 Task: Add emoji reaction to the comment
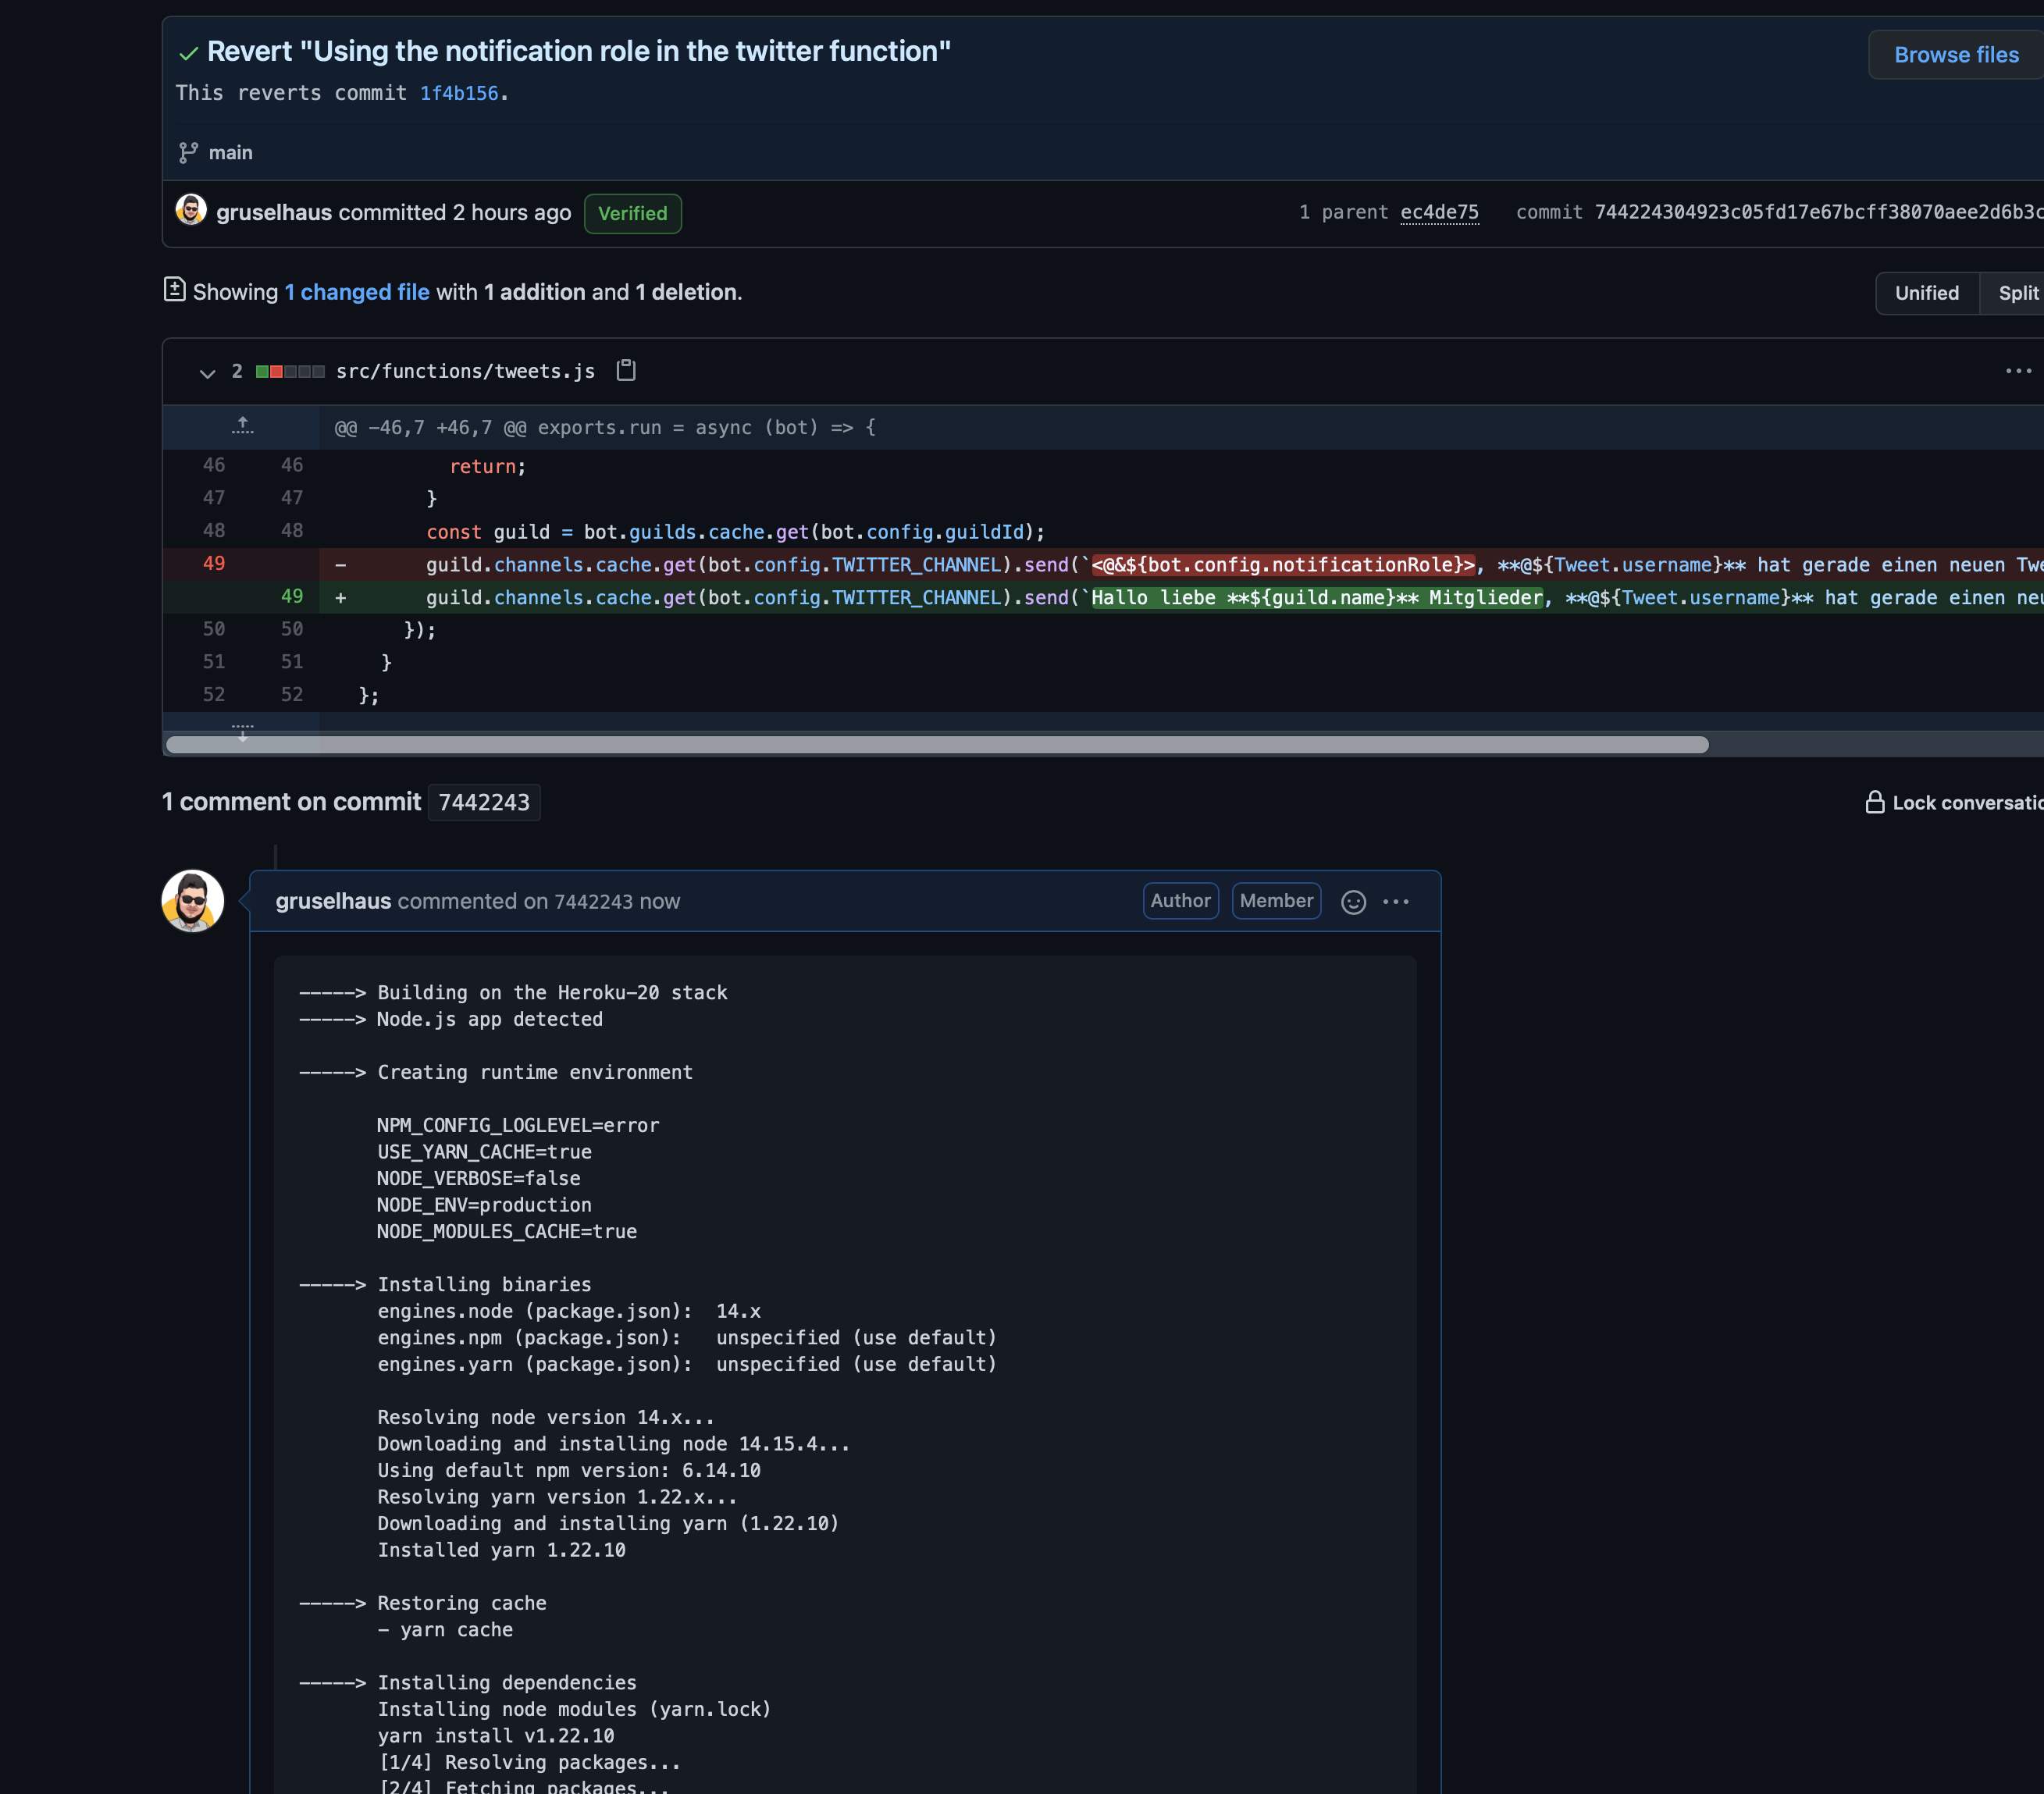click(x=1353, y=902)
